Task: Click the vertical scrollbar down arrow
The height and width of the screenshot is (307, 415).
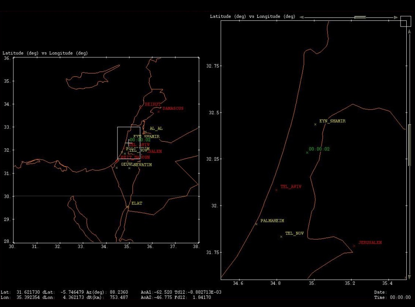Action: click(x=410, y=277)
